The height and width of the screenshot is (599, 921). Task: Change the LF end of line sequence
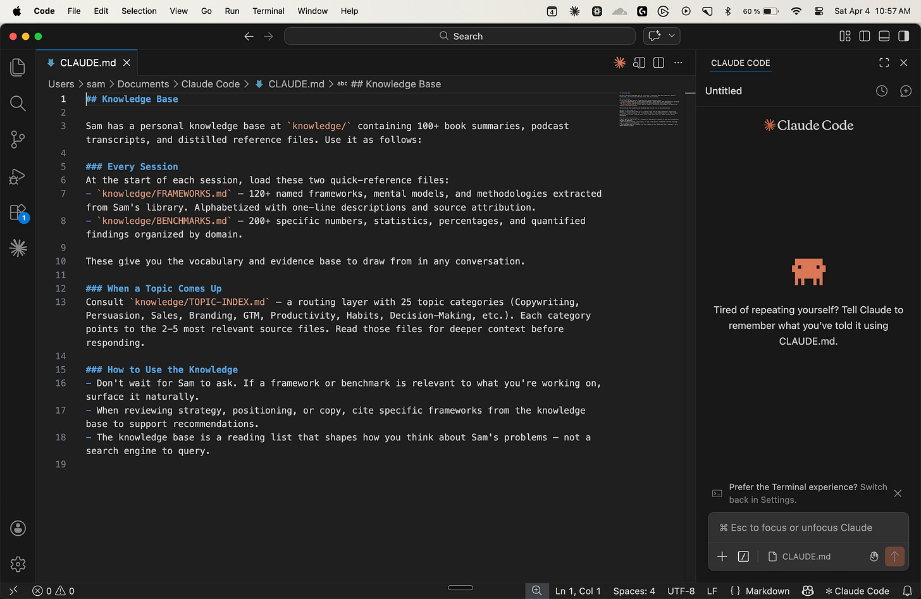click(712, 591)
